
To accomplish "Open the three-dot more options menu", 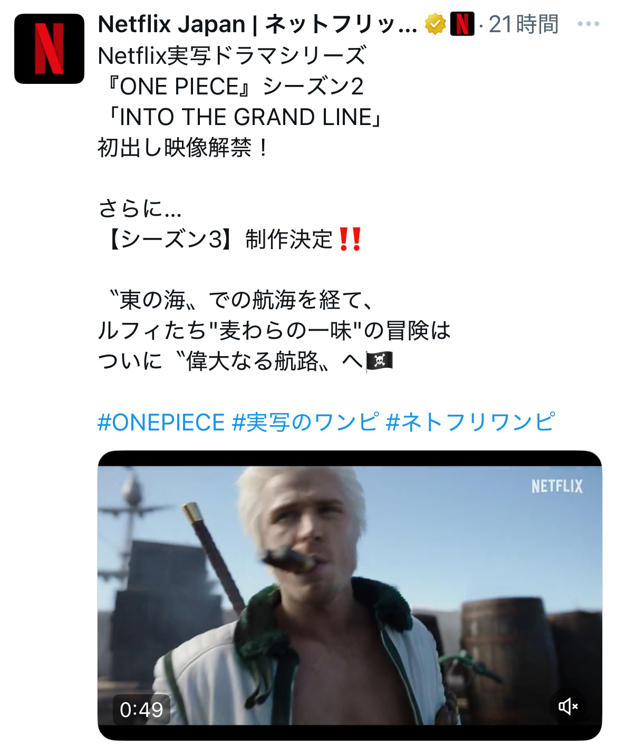I will [x=589, y=24].
